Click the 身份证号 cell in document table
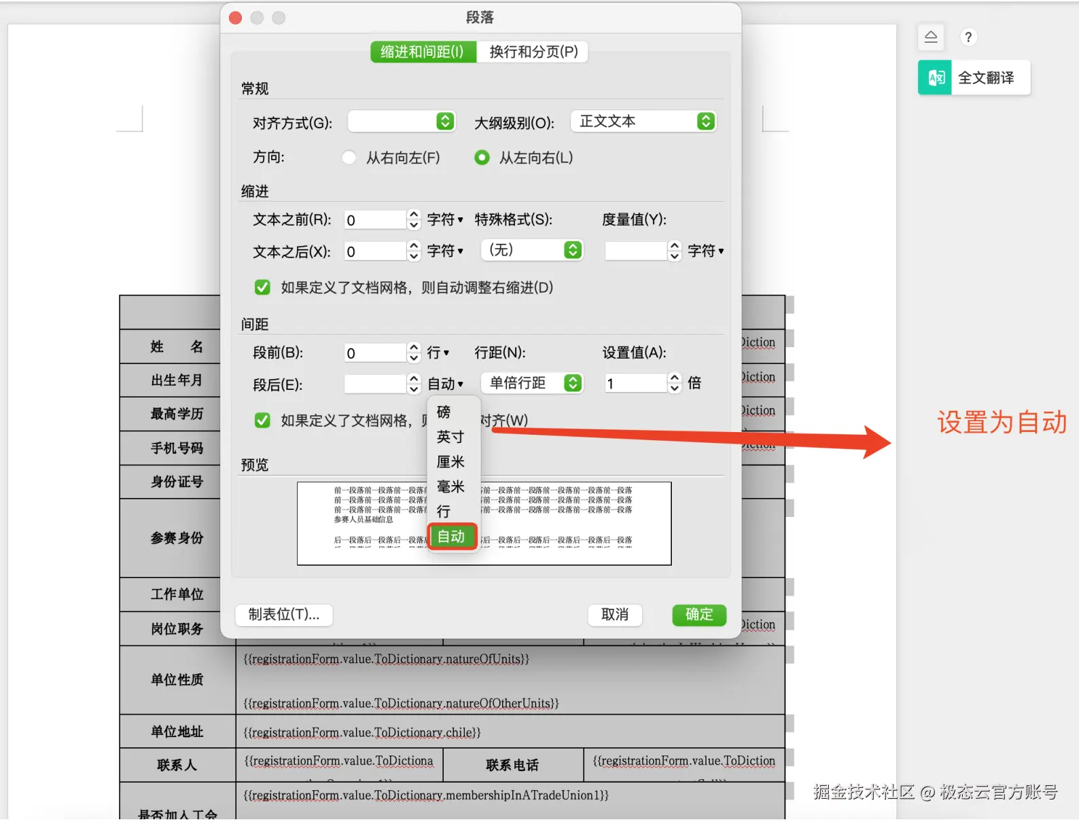1079x822 pixels. pos(171,482)
